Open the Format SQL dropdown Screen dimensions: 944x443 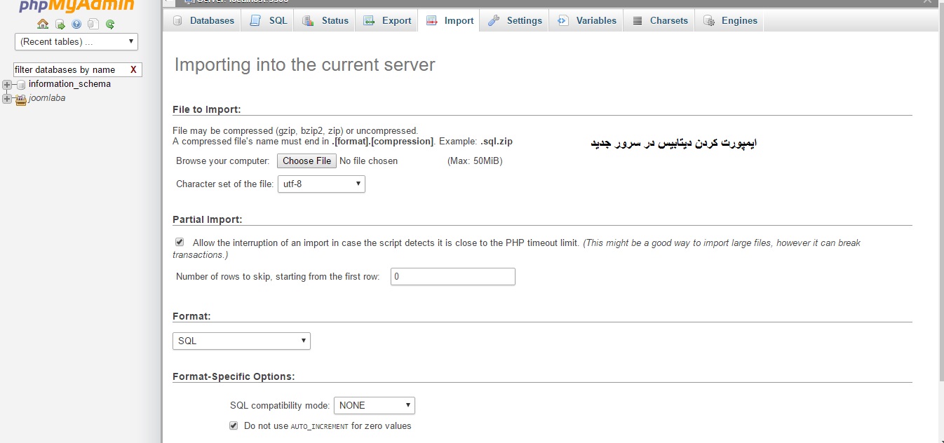tap(241, 341)
